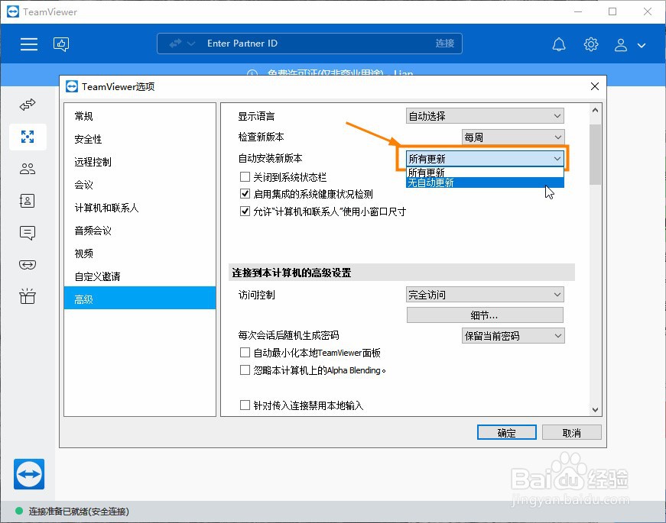Select 高级 options category
This screenshot has height=523, width=666.
tap(140, 298)
